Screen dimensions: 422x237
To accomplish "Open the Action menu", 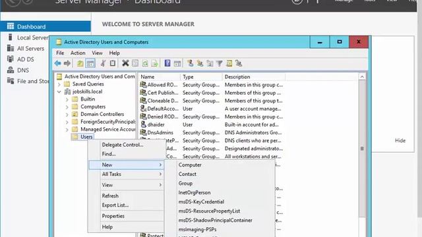I will (x=78, y=53).
